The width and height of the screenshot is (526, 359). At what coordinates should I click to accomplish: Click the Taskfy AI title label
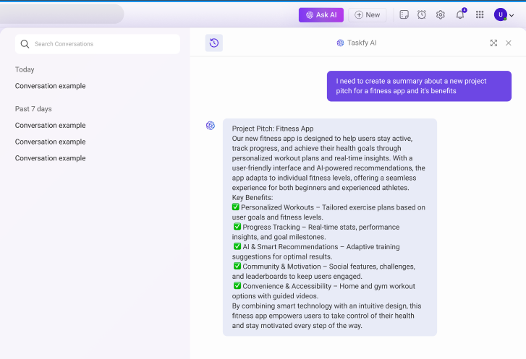pyautogui.click(x=362, y=43)
